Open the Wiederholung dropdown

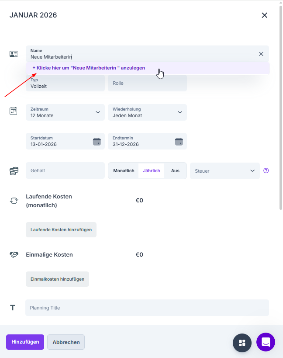click(147, 112)
